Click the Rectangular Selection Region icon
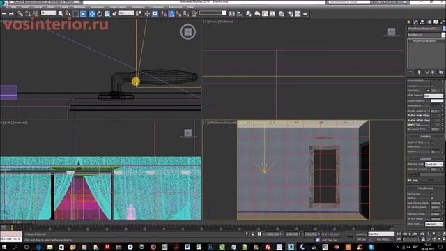The width and height of the screenshot is (446, 251). [76, 14]
